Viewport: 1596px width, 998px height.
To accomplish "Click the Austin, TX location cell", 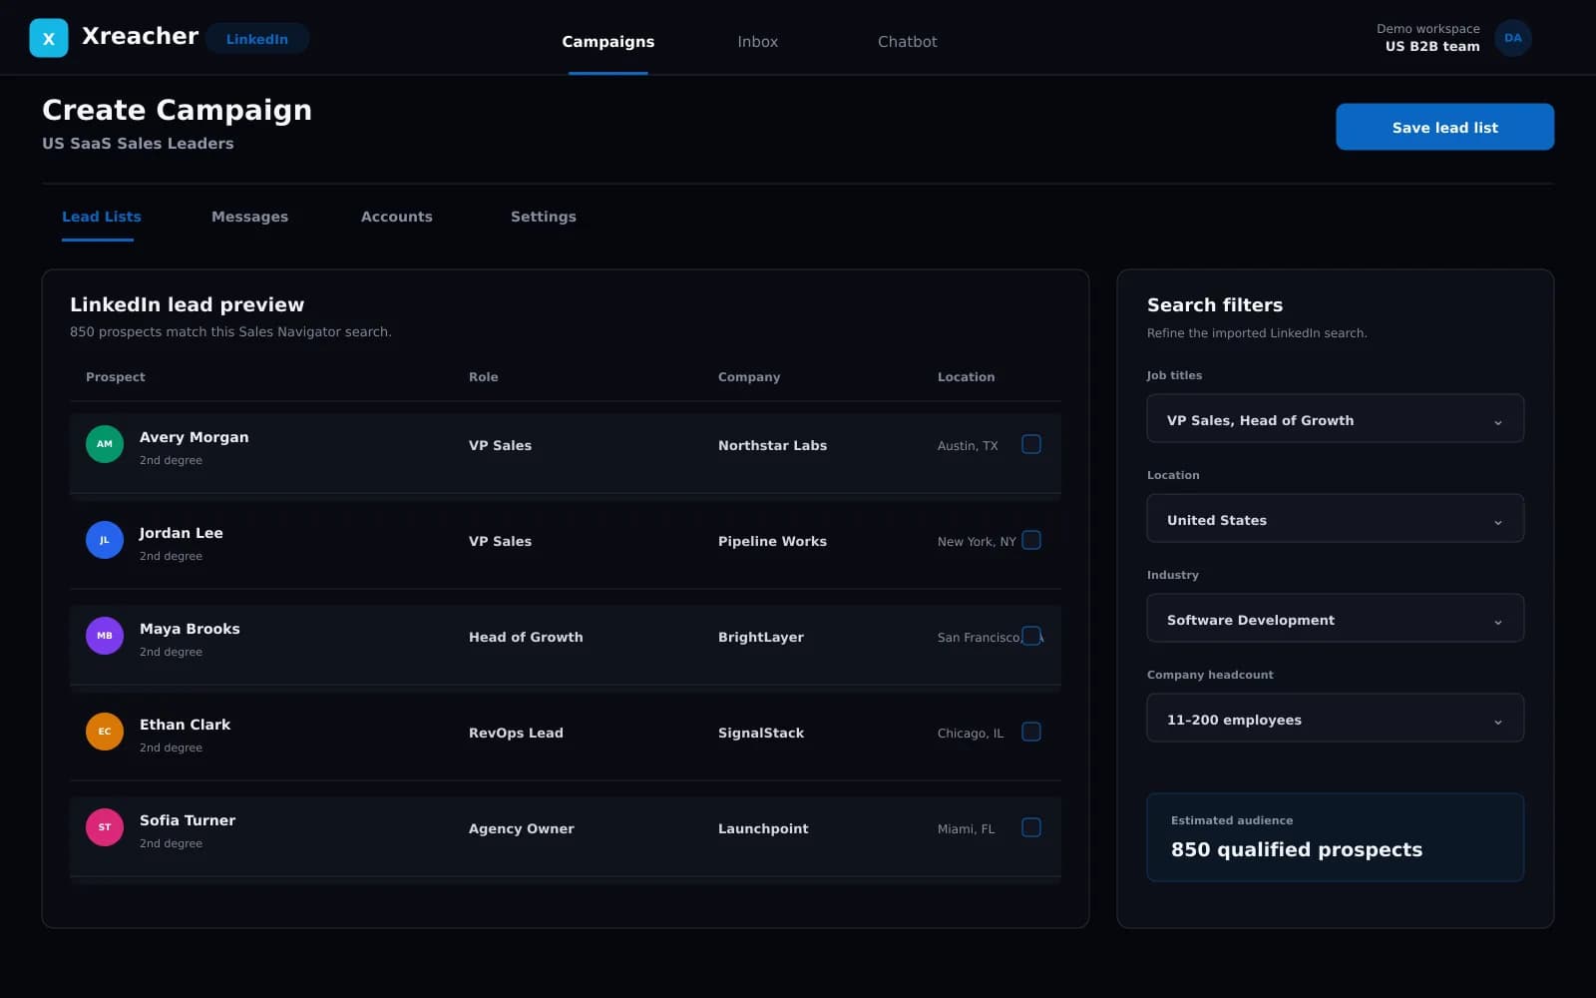I will click(x=968, y=446).
